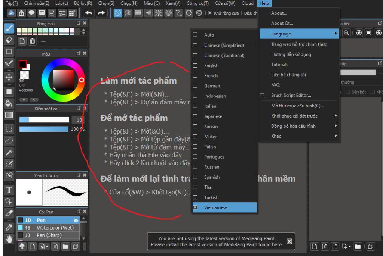Check the Japanese language option
Image resolution: width=383 pixels, height=256 pixels.
[195, 116]
